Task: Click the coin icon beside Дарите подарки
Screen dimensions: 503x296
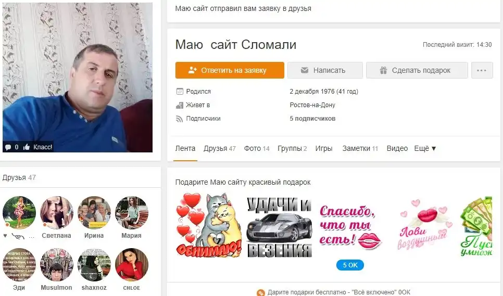Action: click(x=261, y=292)
